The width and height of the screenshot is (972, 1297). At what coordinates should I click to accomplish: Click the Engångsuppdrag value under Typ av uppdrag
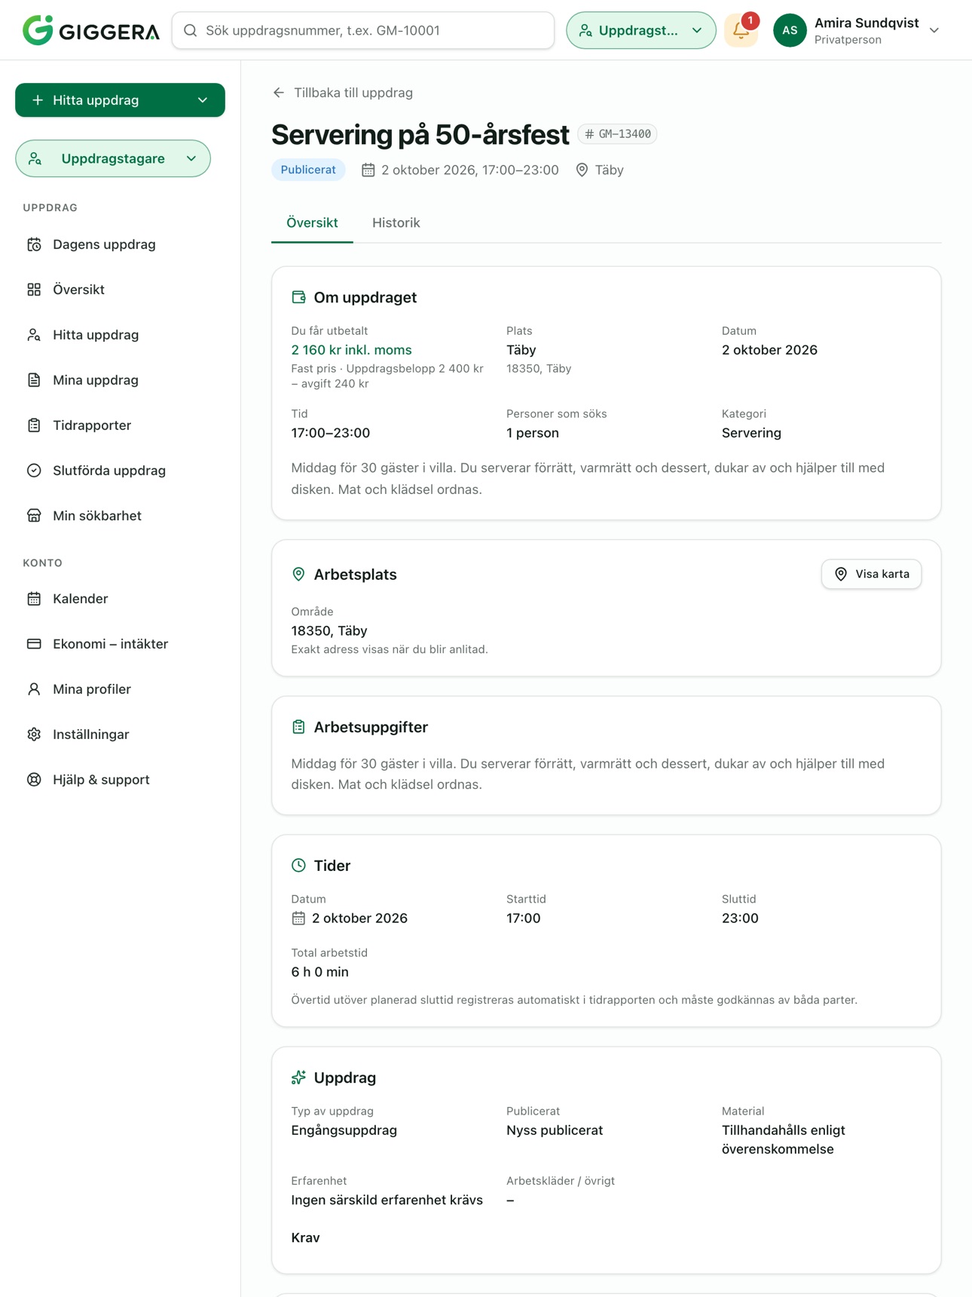pyautogui.click(x=344, y=1130)
